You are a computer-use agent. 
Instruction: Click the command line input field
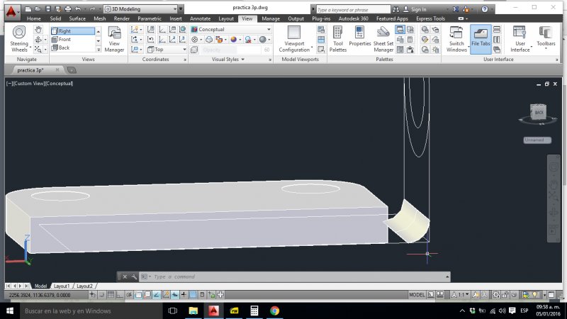point(283,276)
